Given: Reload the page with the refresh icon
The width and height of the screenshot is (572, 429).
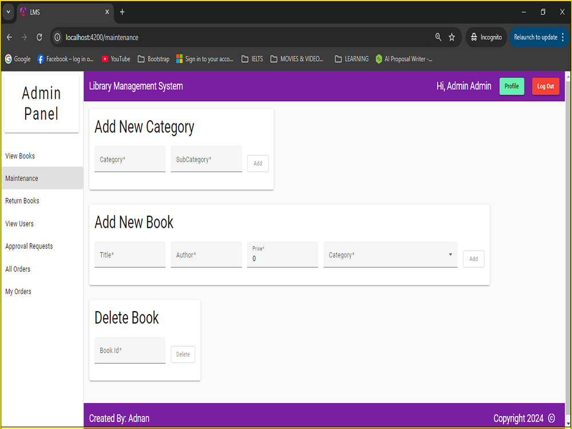Looking at the screenshot, I should point(39,37).
